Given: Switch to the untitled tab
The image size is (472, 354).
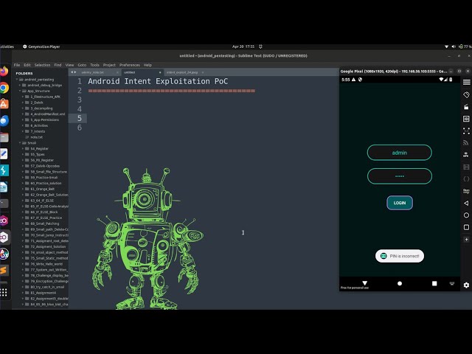Looking at the screenshot, I should point(142,72).
